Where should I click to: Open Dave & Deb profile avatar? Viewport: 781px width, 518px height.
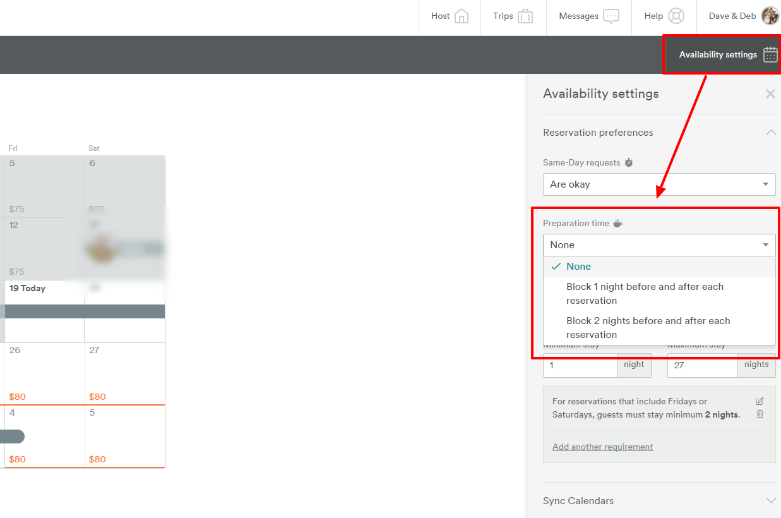770,16
